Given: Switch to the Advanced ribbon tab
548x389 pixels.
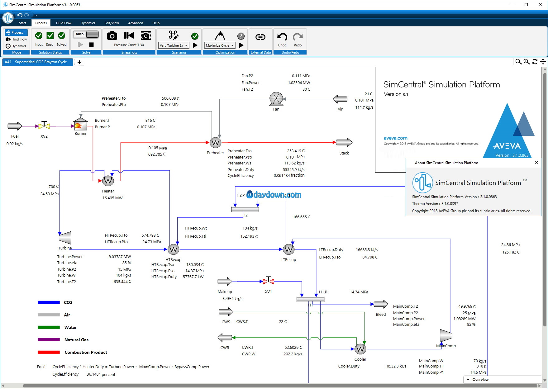Looking at the screenshot, I should [x=136, y=23].
